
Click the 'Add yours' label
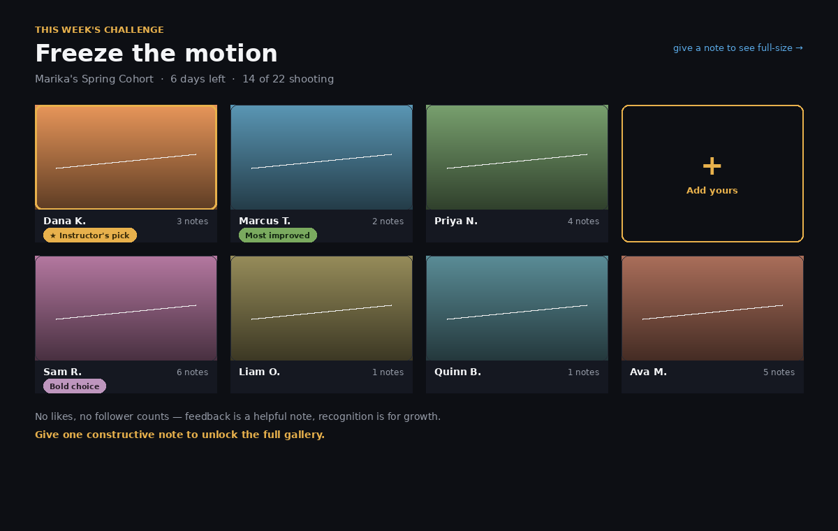pyautogui.click(x=712, y=191)
